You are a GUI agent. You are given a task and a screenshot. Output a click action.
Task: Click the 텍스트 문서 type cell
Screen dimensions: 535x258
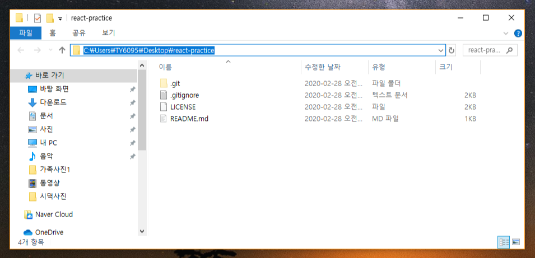click(x=390, y=95)
